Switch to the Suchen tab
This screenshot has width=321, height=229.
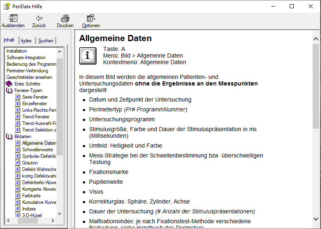click(46, 41)
